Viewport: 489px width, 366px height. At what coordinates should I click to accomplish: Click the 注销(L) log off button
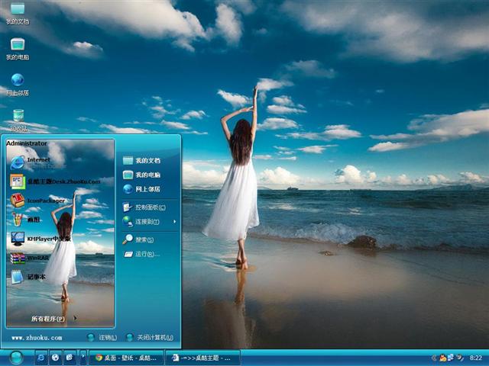click(x=102, y=337)
